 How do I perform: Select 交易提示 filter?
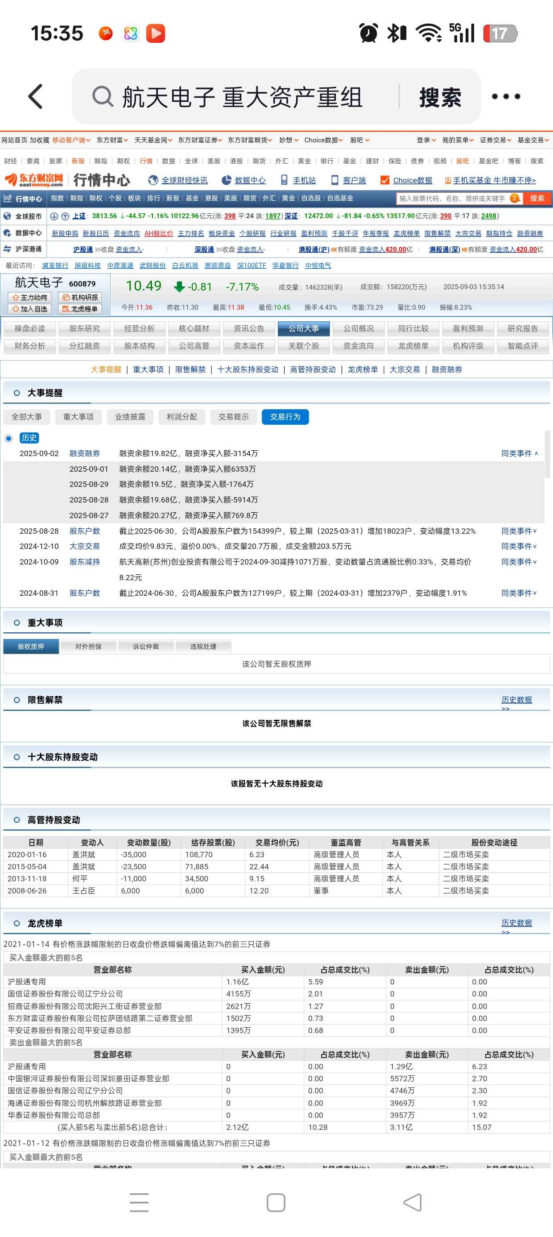234,417
